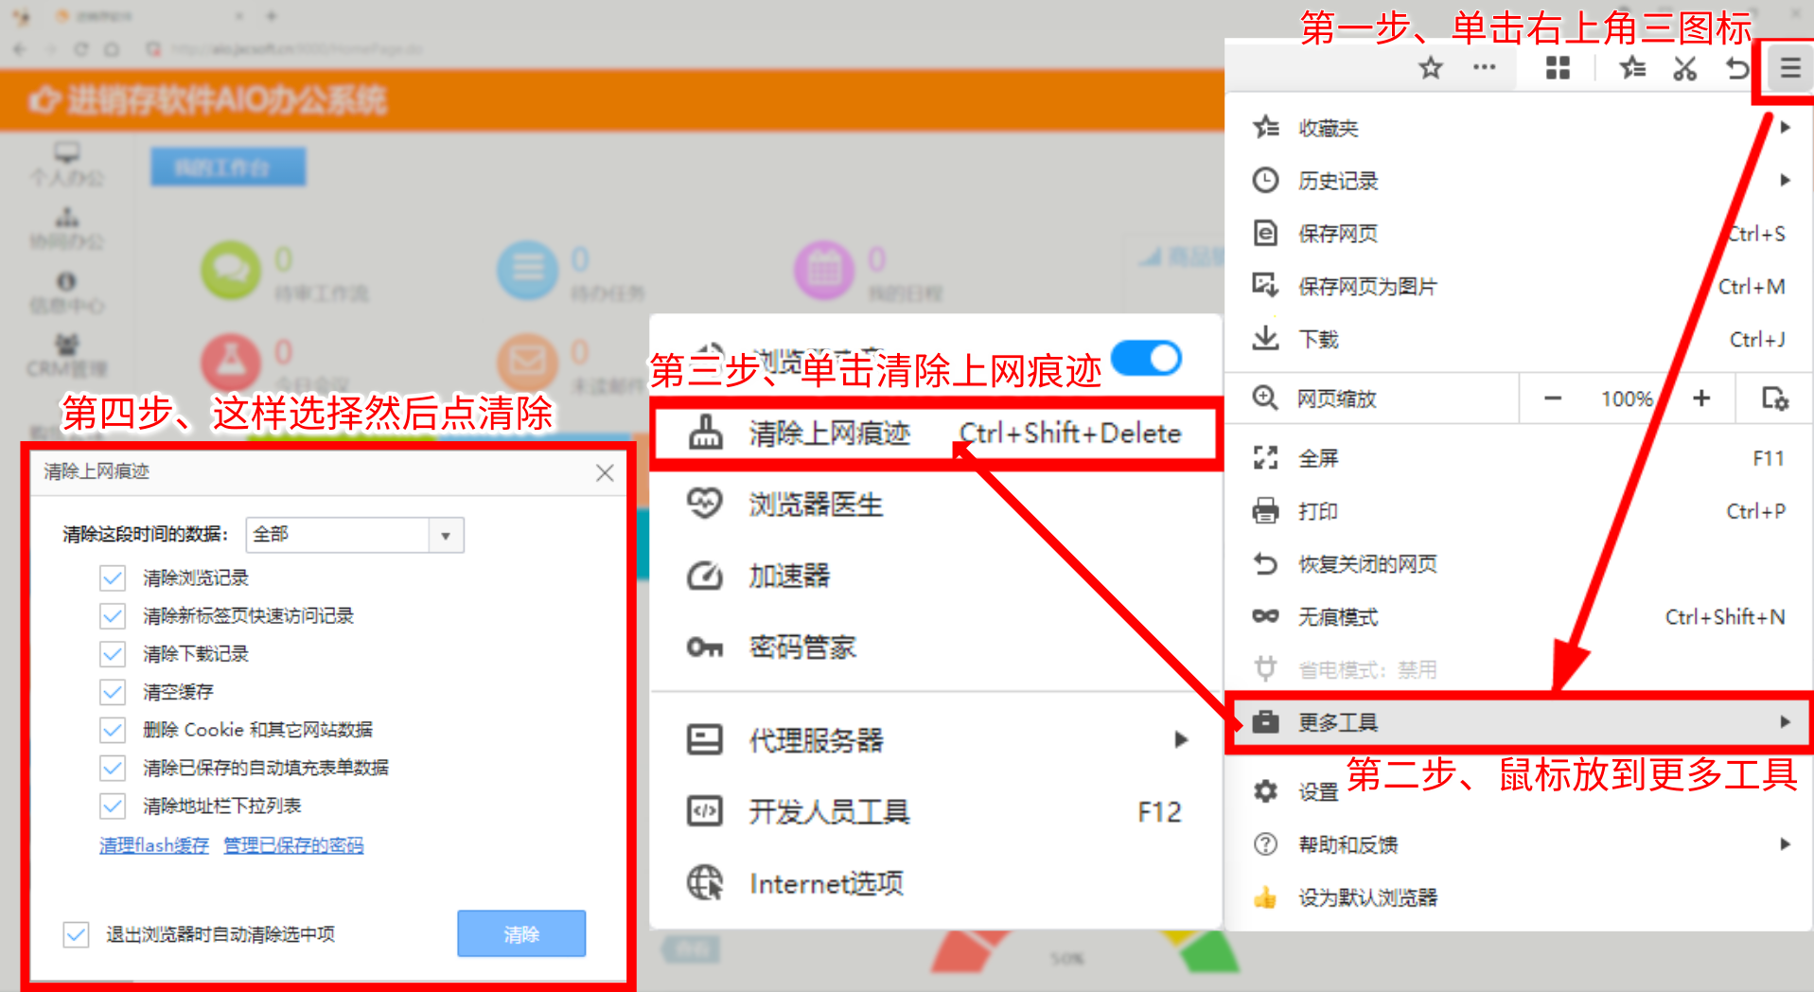Screen dimensions: 1814x992
Task: Click the page icon beside 保存网页
Action: [1266, 233]
